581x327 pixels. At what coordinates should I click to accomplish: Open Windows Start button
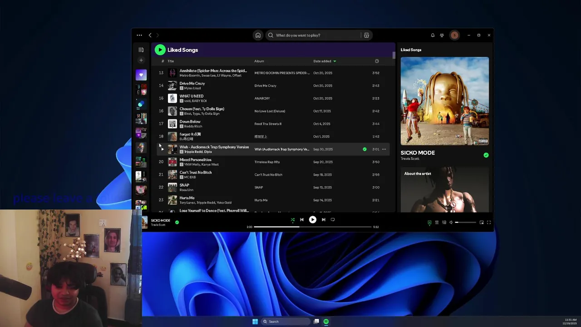pyautogui.click(x=255, y=322)
